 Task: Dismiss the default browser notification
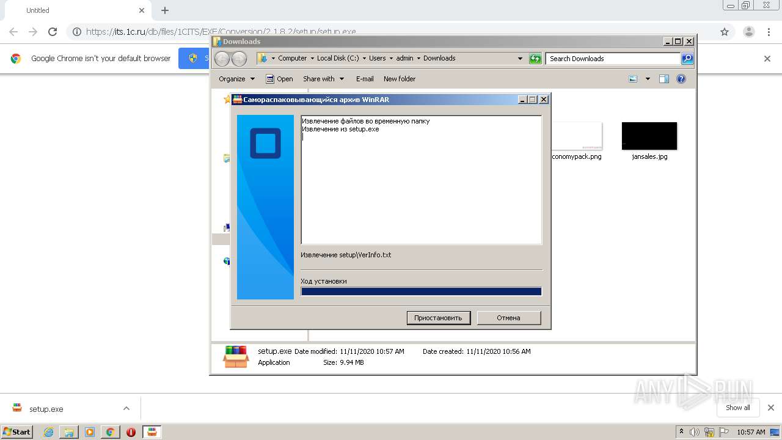[767, 59]
